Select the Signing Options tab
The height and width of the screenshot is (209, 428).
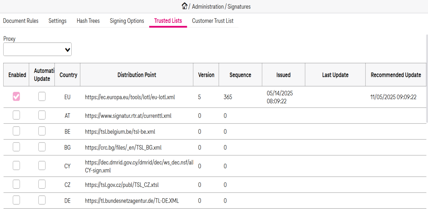click(127, 21)
